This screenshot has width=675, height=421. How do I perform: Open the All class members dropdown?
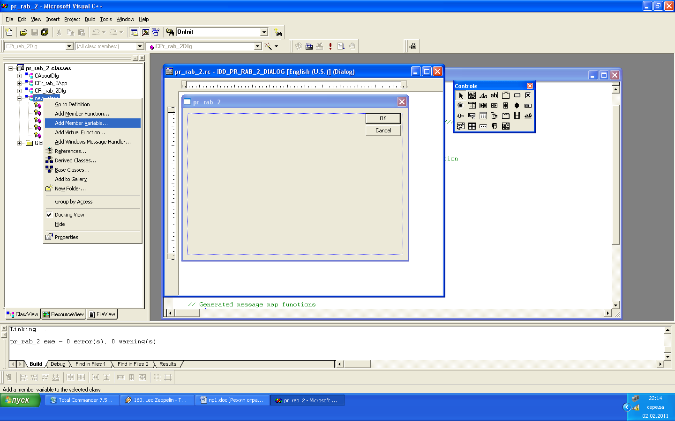point(140,46)
